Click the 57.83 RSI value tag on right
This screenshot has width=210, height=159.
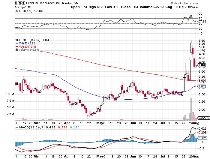click(202, 21)
